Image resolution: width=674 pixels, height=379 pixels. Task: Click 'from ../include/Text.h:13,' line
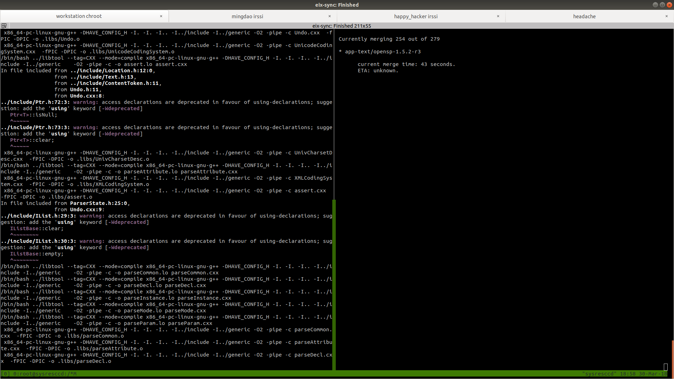(95, 77)
